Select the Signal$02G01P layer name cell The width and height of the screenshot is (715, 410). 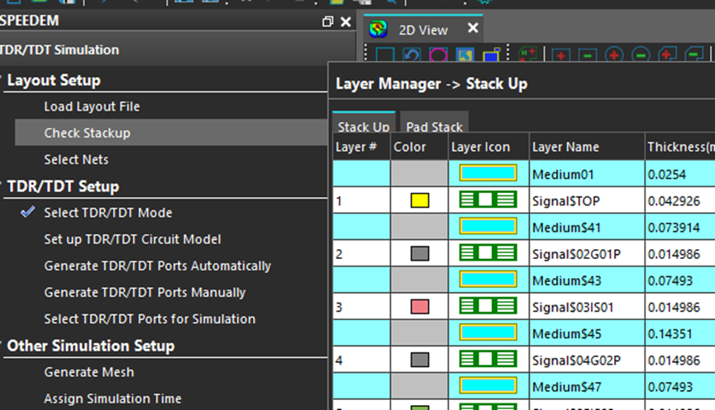click(587, 253)
